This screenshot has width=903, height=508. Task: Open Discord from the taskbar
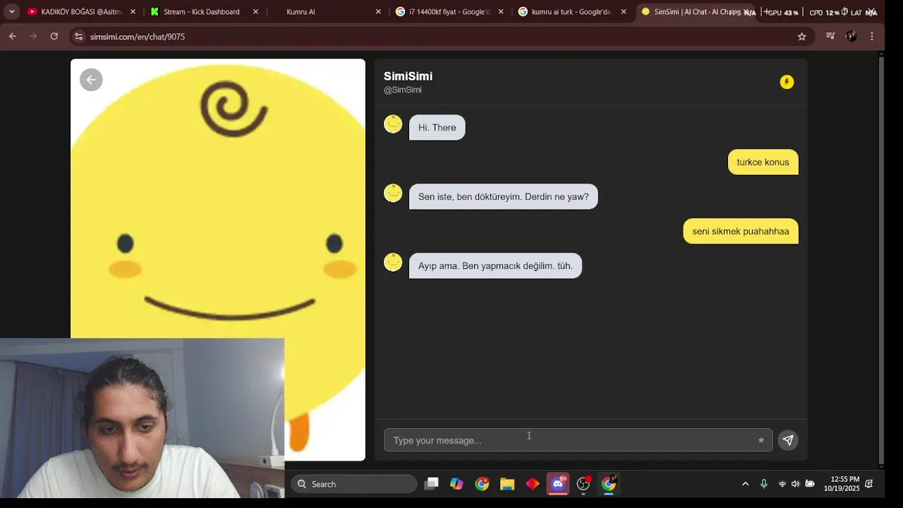558,484
